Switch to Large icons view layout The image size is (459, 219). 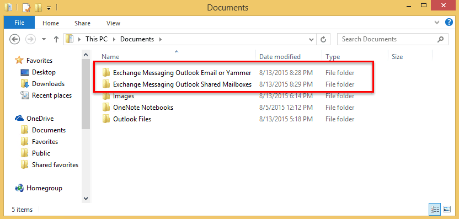(x=447, y=209)
